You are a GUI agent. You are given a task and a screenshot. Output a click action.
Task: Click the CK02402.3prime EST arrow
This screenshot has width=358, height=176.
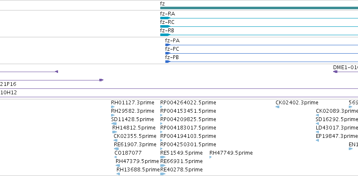pyautogui.click(x=277, y=107)
